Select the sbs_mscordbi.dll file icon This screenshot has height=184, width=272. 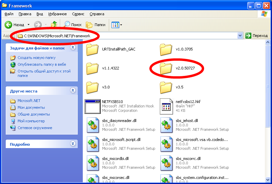(93, 163)
